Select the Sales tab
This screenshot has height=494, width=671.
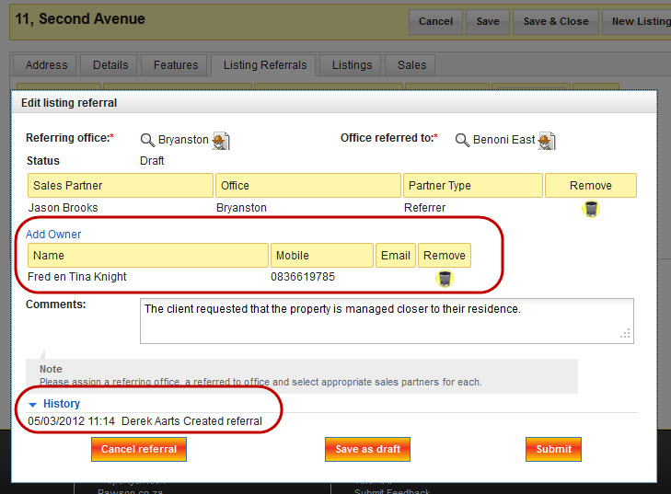point(411,65)
